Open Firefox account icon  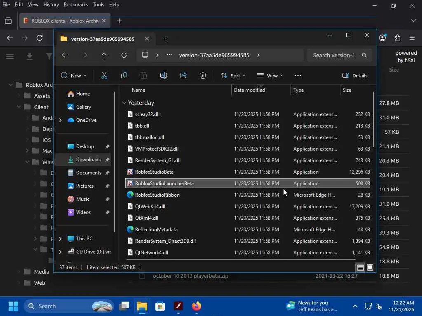click(382, 38)
